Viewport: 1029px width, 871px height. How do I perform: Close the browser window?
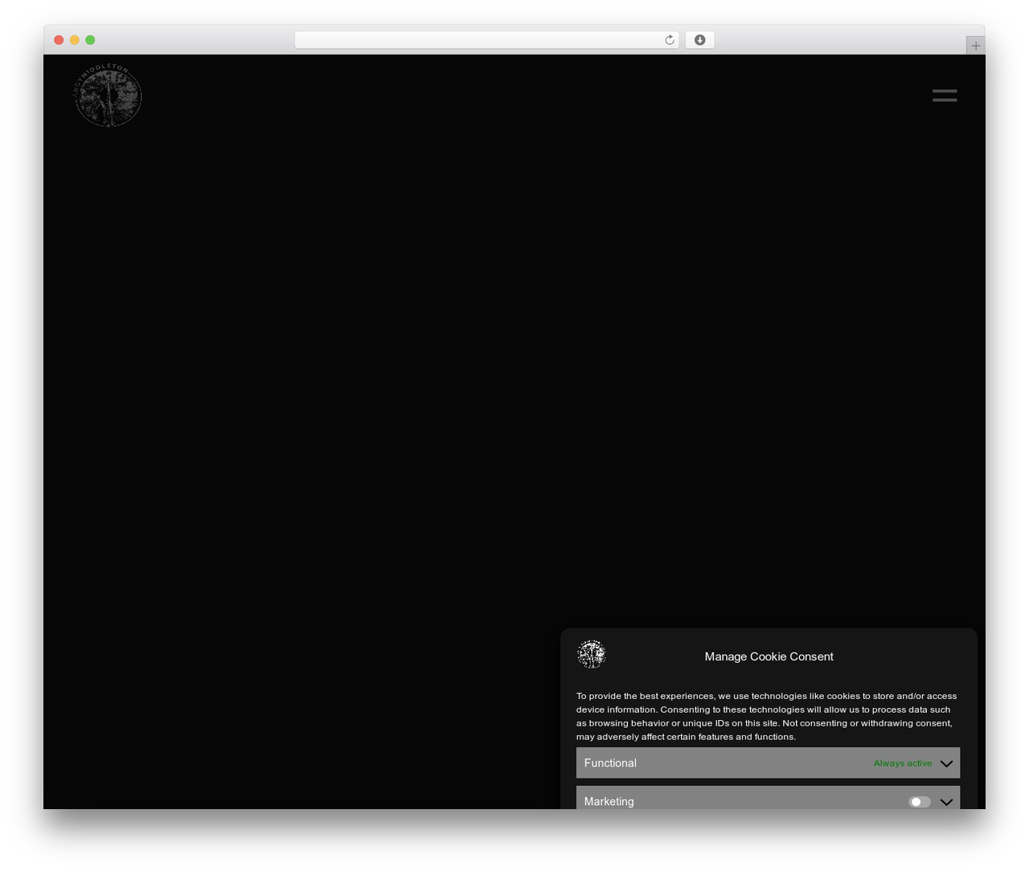(59, 40)
